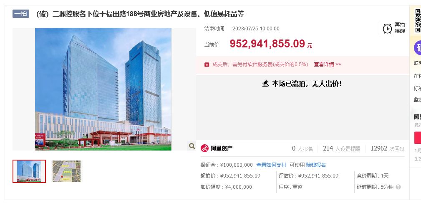Click the QR code image
The height and width of the screenshot is (205, 421).
tap(418, 21)
